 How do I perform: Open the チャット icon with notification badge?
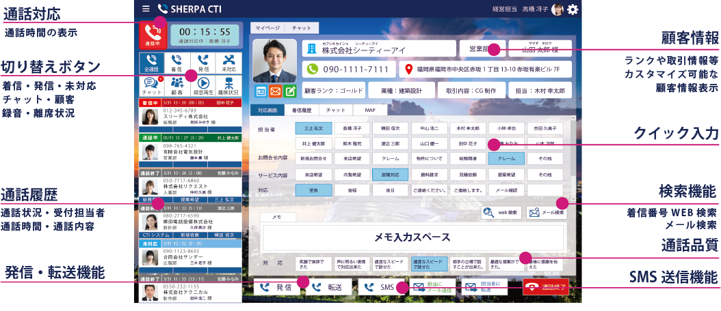pos(153,85)
